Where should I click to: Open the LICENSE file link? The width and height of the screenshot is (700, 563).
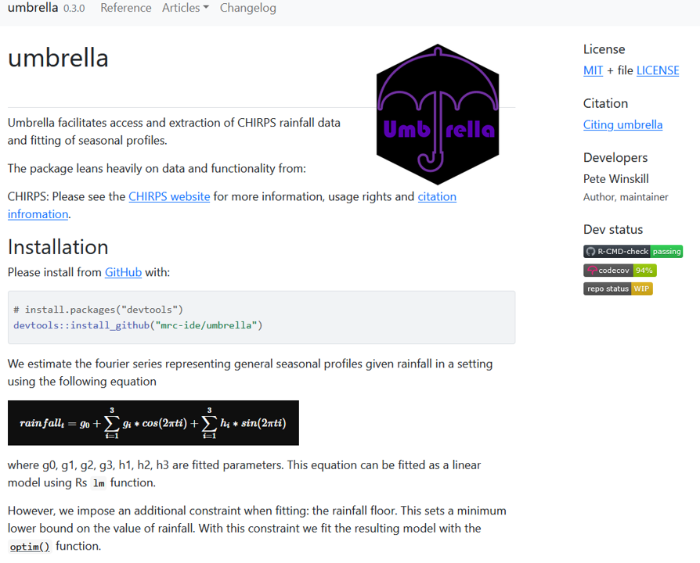(x=657, y=70)
